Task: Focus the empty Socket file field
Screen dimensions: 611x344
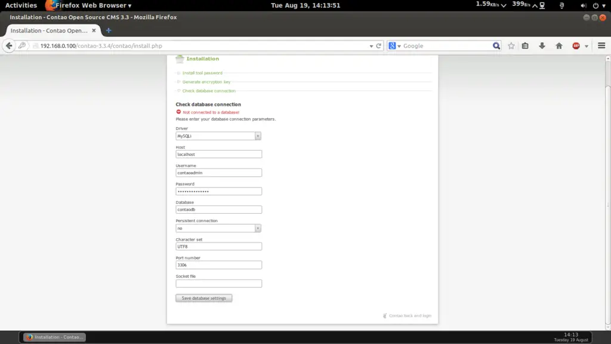Action: coord(218,284)
